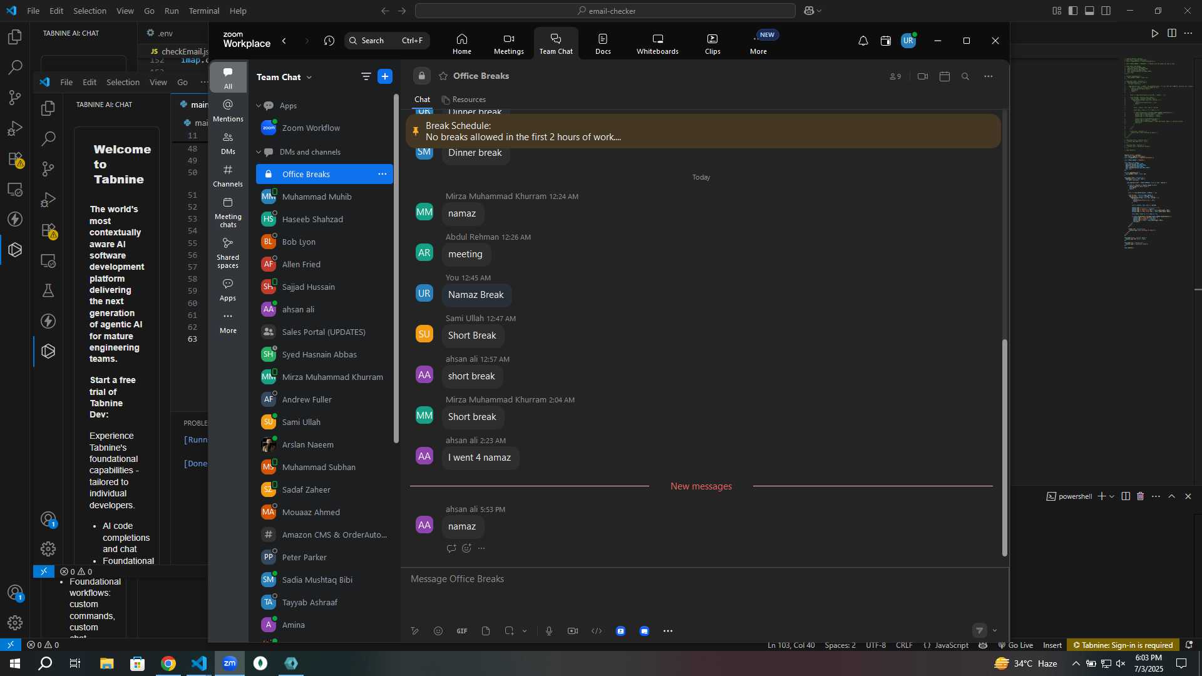The height and width of the screenshot is (676, 1202).
Task: Open Amazon CMS & OrderAuto channel
Action: click(x=324, y=535)
